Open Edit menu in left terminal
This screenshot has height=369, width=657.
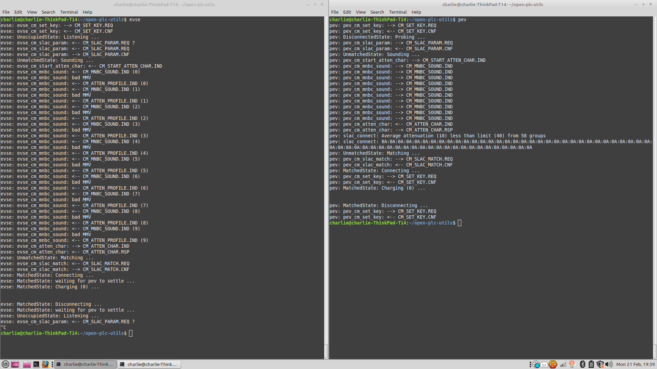18,12
